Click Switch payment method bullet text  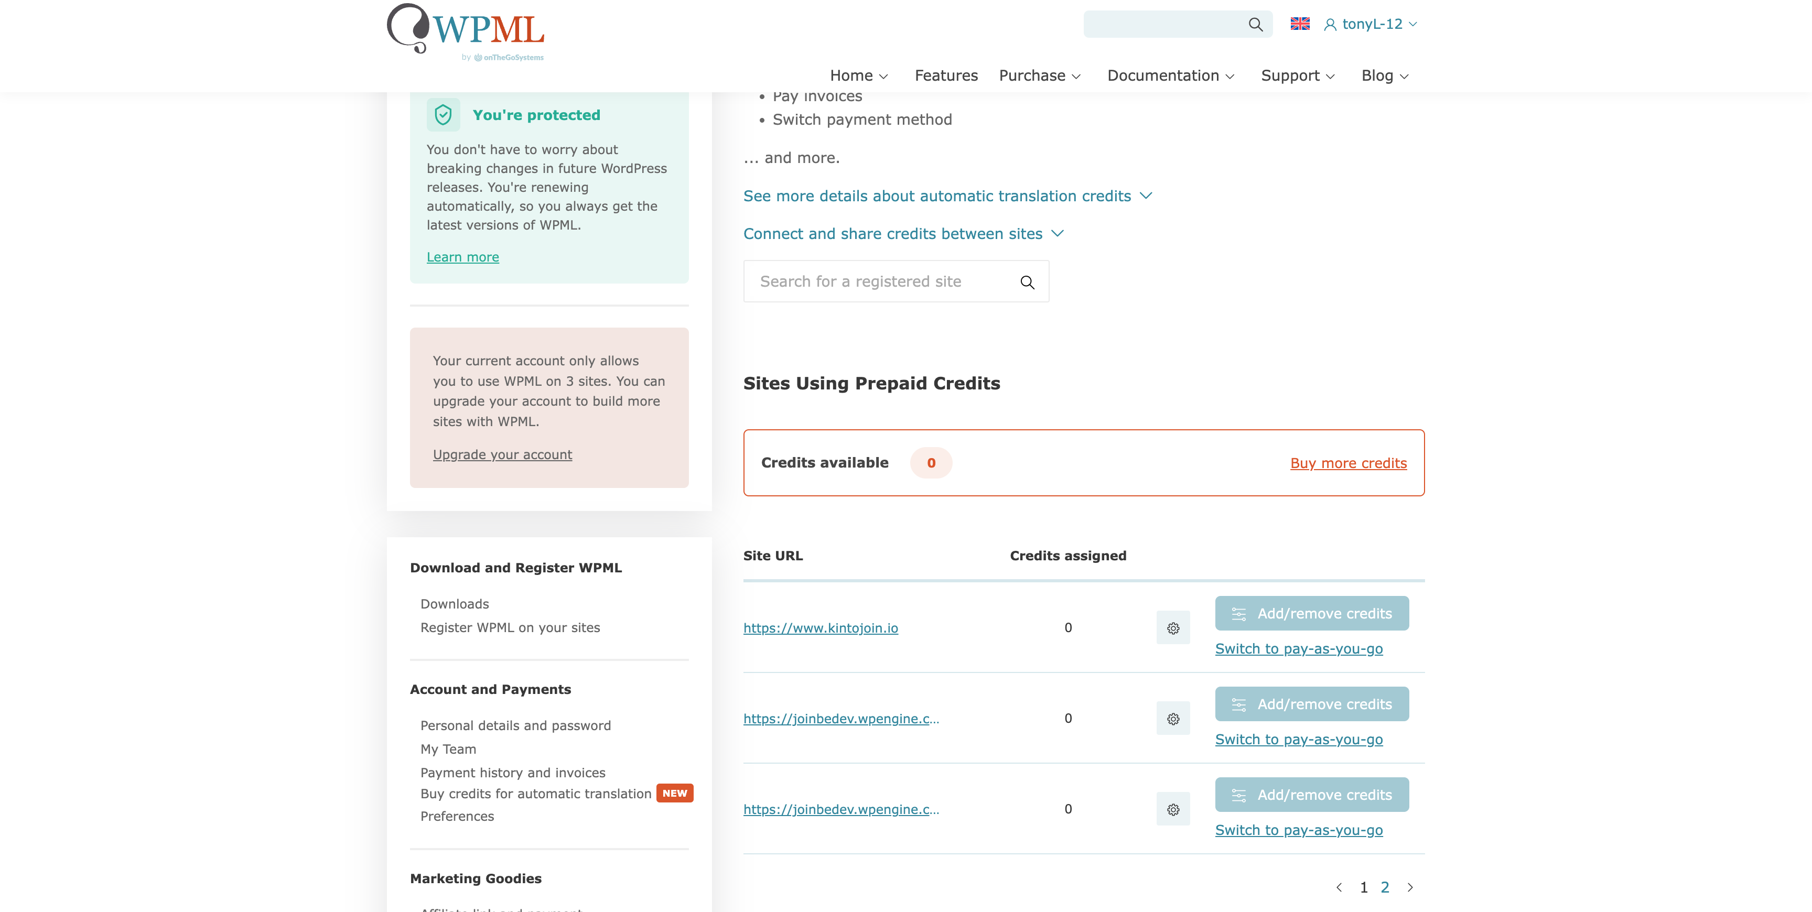(862, 120)
